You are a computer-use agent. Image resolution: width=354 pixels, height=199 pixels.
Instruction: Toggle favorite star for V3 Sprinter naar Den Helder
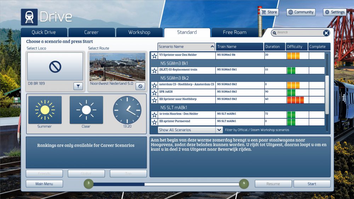[x=154, y=56]
